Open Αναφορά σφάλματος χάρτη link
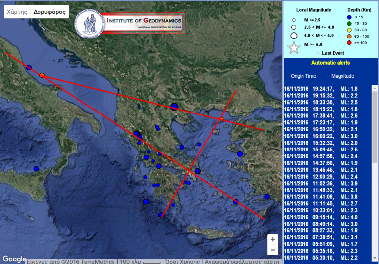This screenshot has height=264, width=379. (242, 262)
